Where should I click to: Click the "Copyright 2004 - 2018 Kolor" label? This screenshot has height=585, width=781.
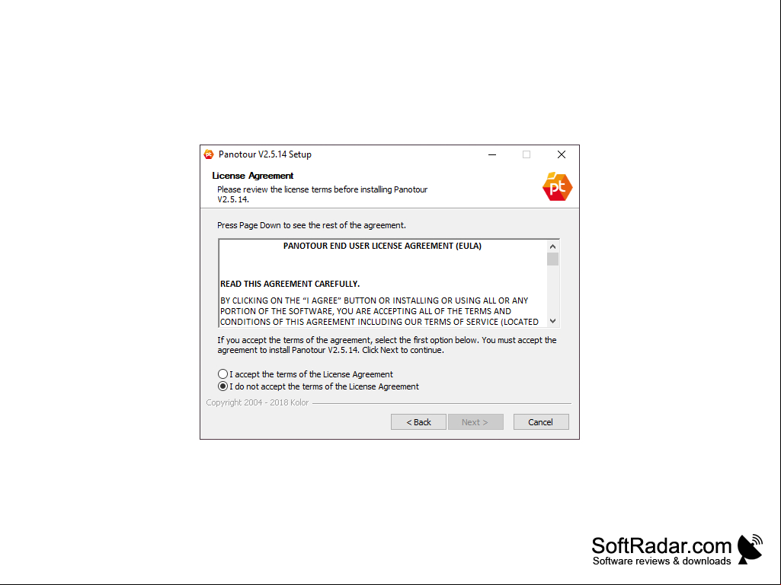[x=258, y=402]
